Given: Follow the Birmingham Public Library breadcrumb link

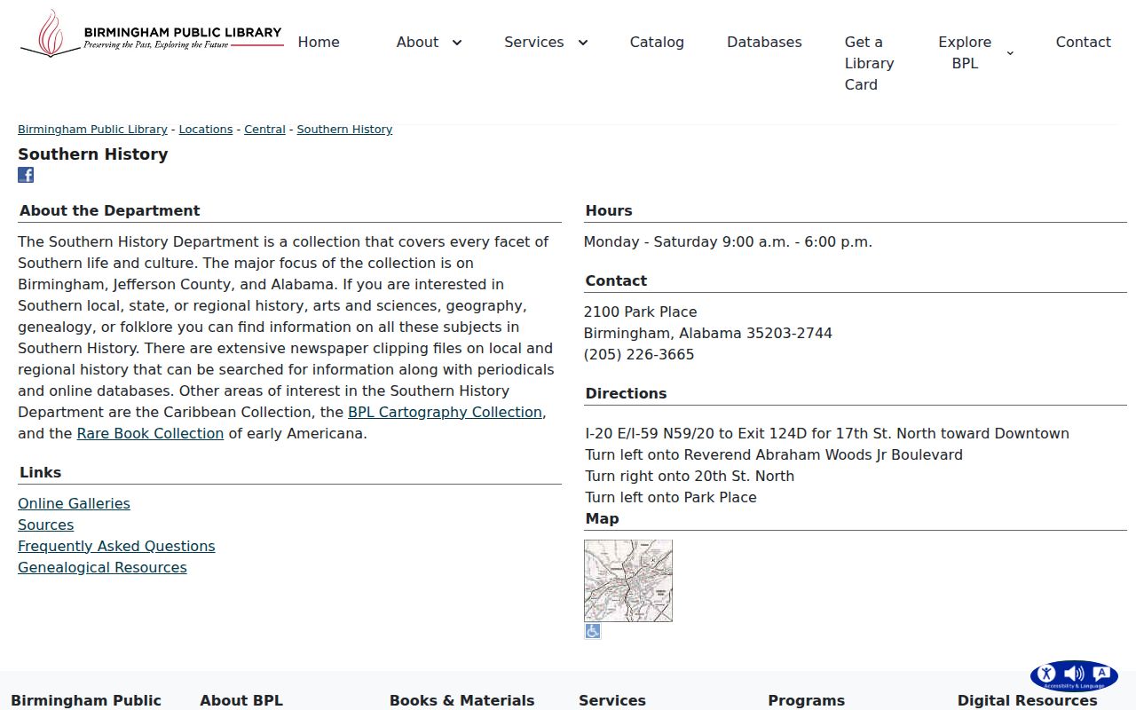Looking at the screenshot, I should [x=92, y=130].
